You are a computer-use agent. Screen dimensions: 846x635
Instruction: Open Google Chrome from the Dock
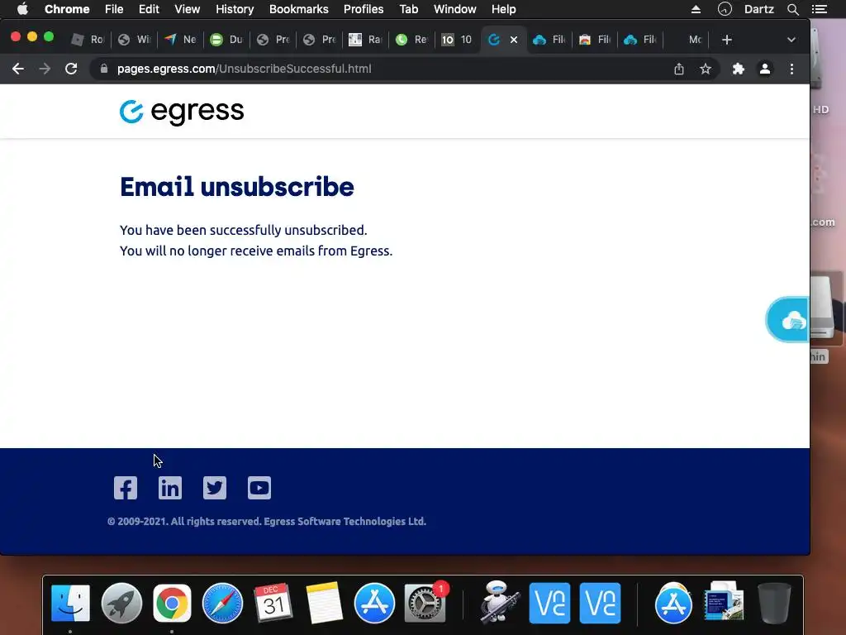pyautogui.click(x=172, y=603)
